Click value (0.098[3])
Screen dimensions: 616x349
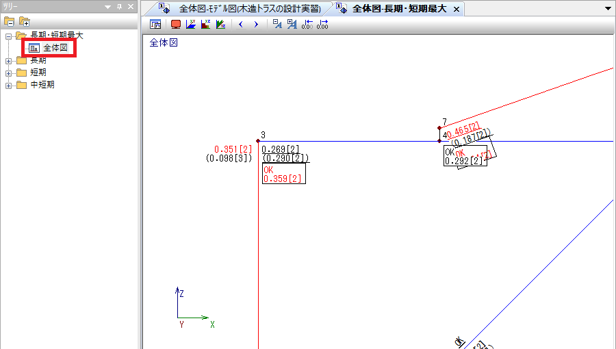click(x=229, y=158)
